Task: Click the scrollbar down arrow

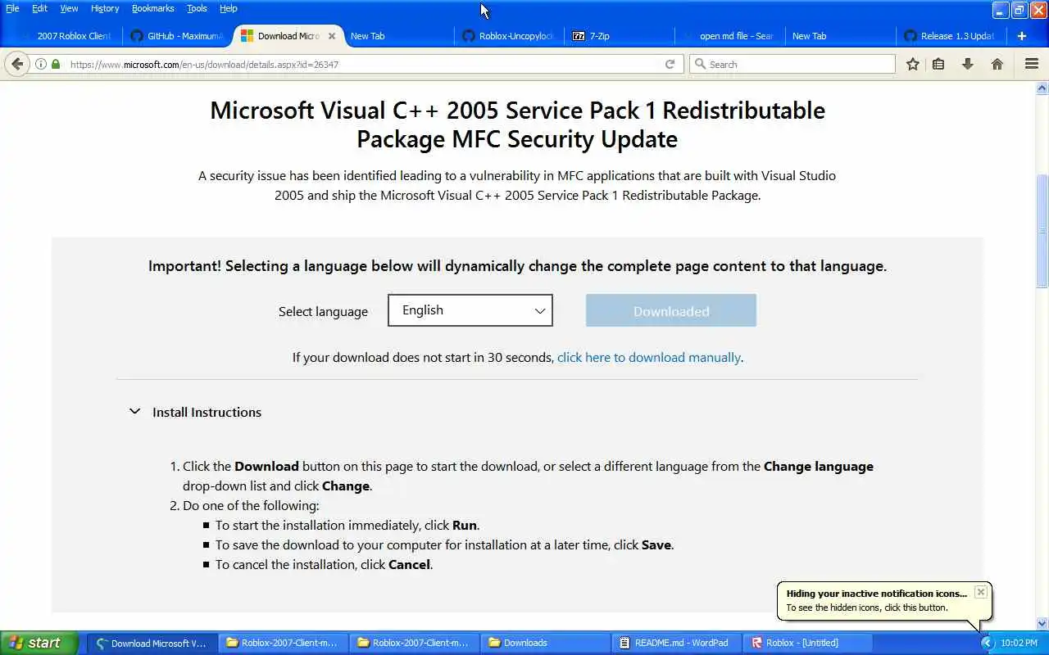Action: click(x=1042, y=623)
